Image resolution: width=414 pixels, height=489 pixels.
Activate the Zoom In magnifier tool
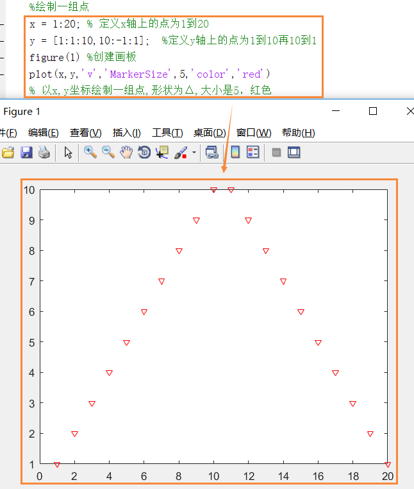90,153
